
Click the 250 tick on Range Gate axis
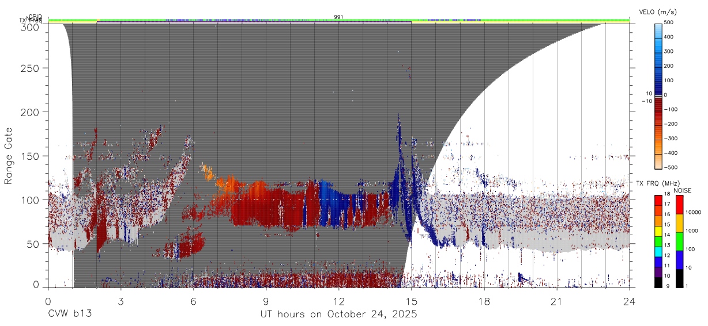click(31, 68)
